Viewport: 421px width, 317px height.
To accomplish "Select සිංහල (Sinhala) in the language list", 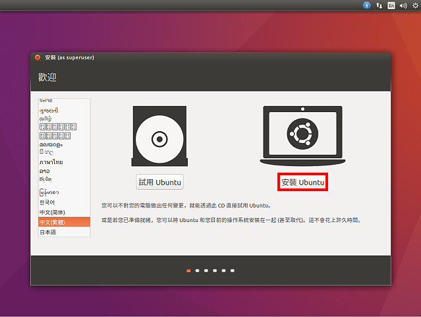I will tap(64, 152).
